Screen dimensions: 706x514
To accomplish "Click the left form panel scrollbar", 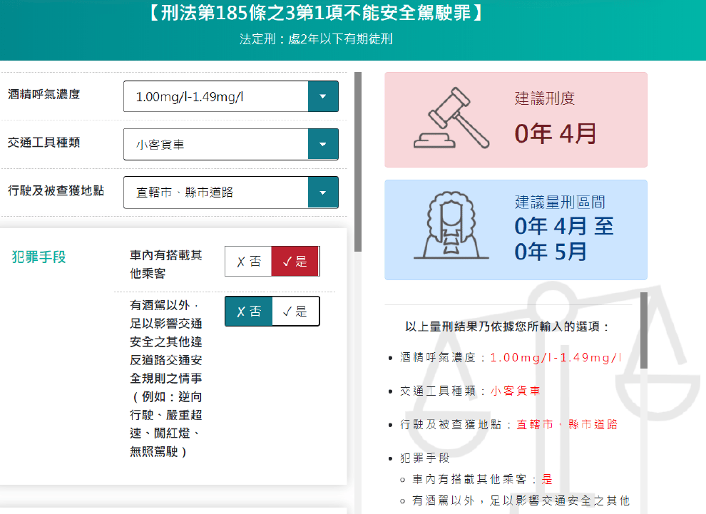I will [x=358, y=162].
